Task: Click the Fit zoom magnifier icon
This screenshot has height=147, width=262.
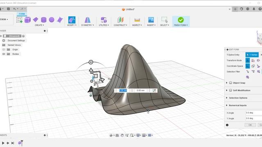Action: 132,135
